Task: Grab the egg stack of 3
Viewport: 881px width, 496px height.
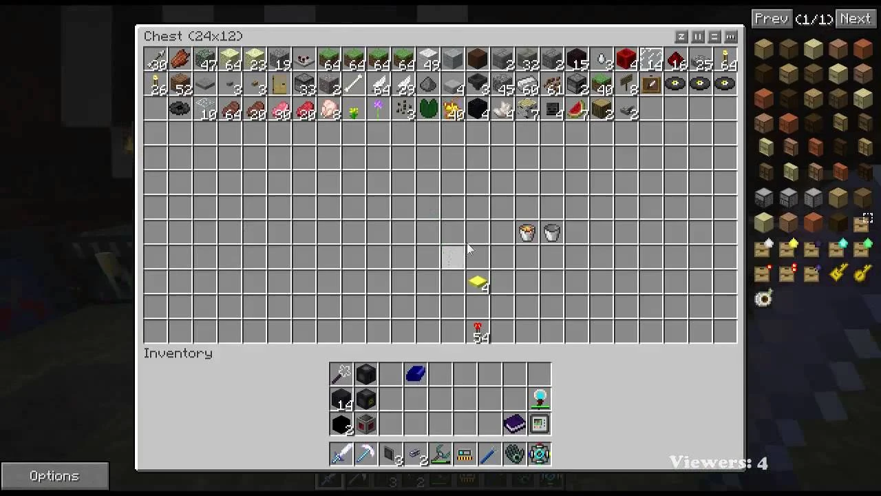Action: (x=602, y=60)
